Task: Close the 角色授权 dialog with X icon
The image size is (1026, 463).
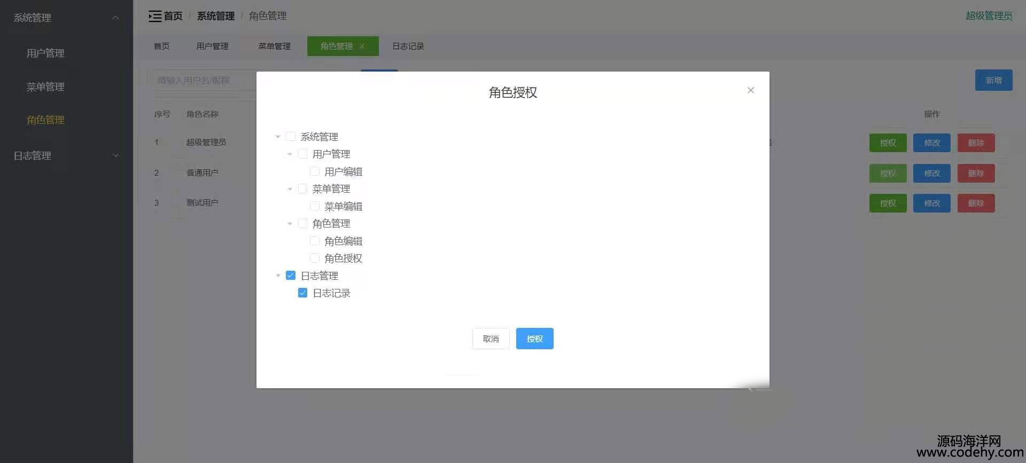Action: (x=750, y=90)
